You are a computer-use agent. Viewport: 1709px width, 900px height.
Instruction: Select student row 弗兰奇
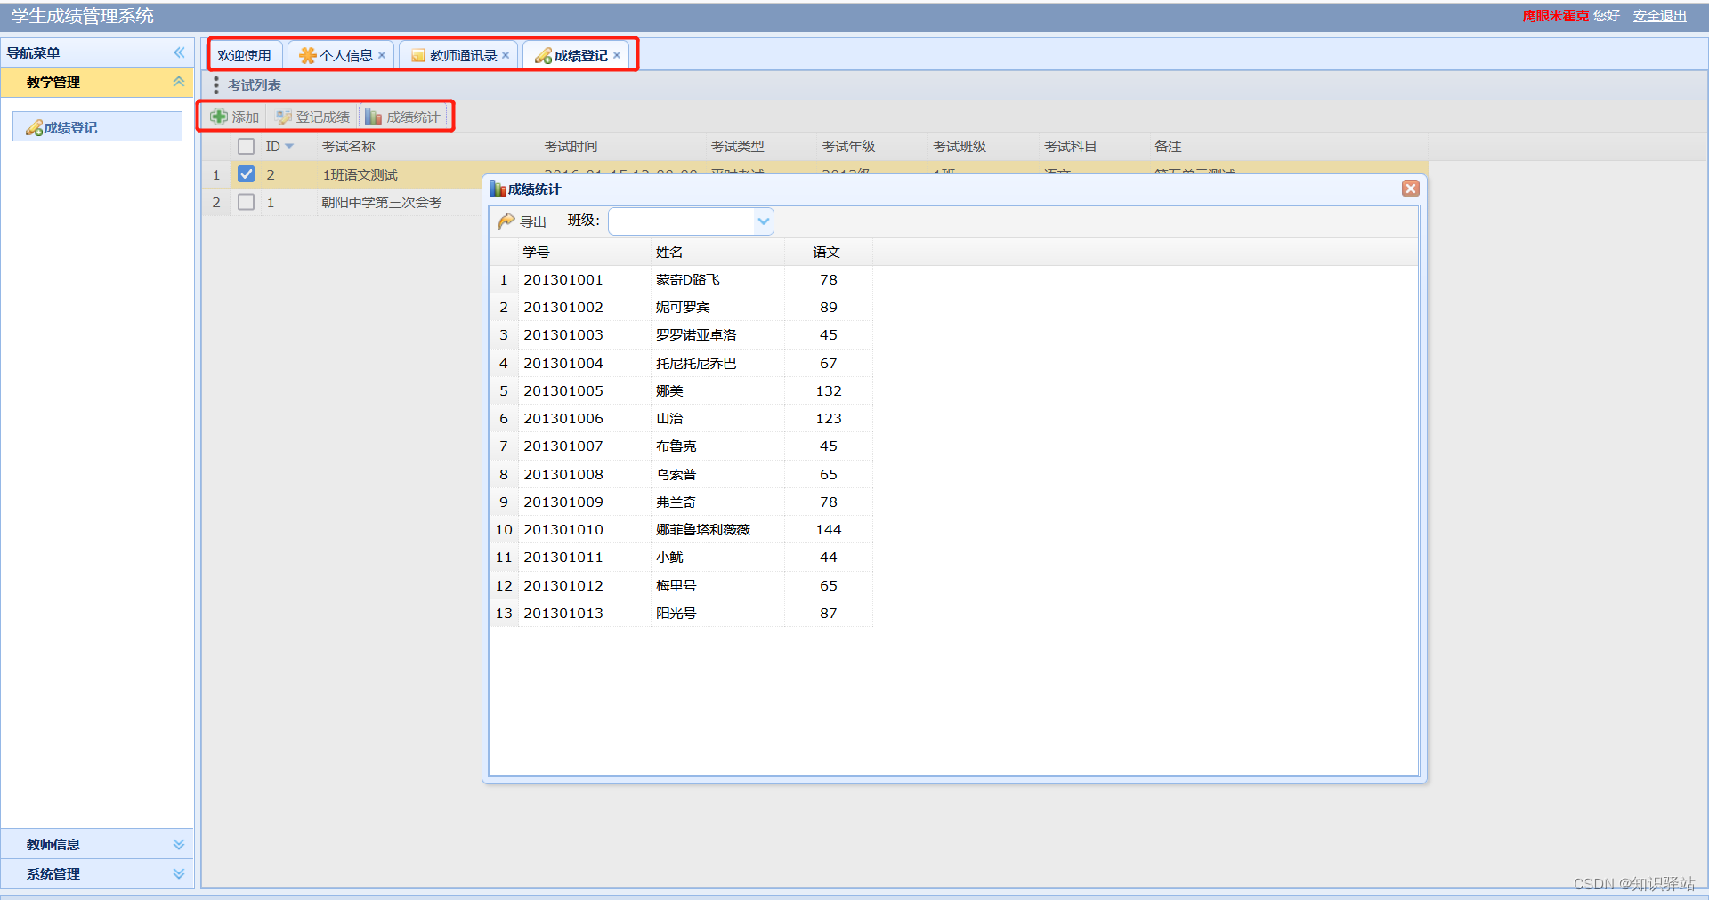coord(682,502)
